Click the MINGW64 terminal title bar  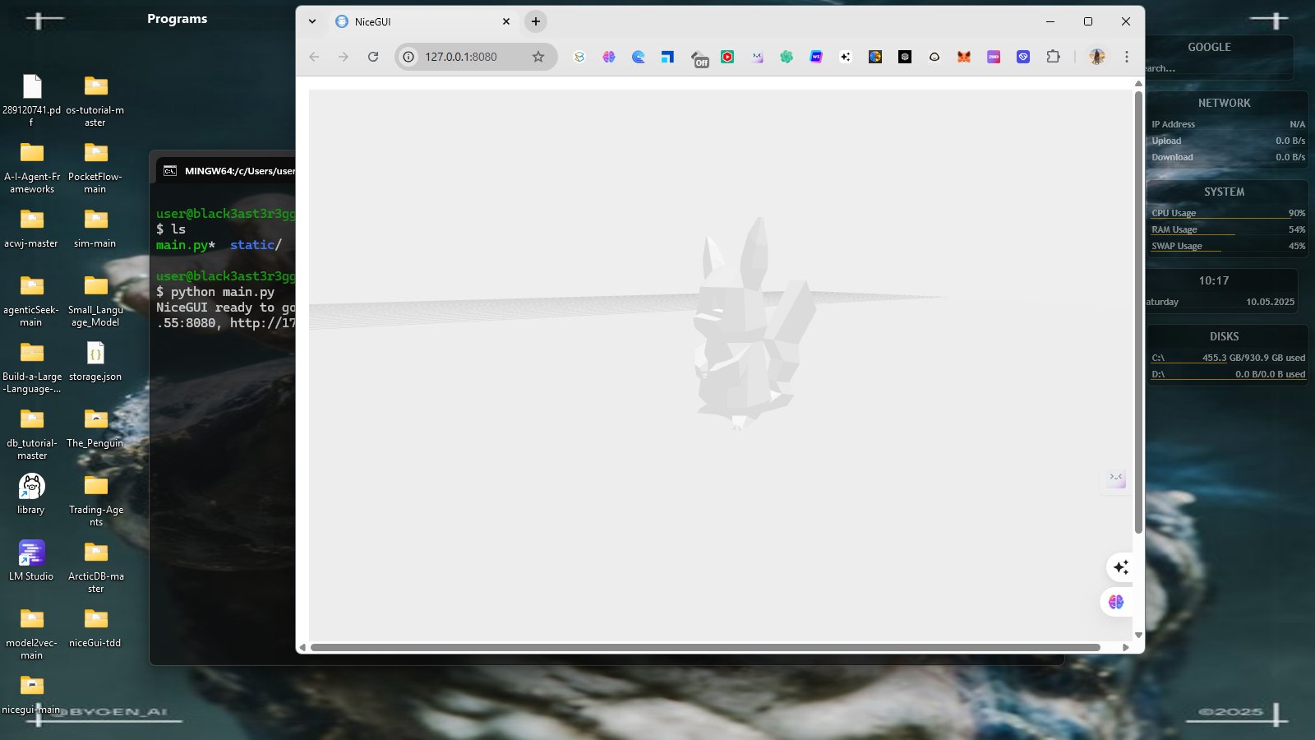[x=226, y=171]
